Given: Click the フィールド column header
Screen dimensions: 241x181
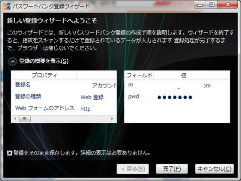Looking at the screenshot, I should 139,75.
